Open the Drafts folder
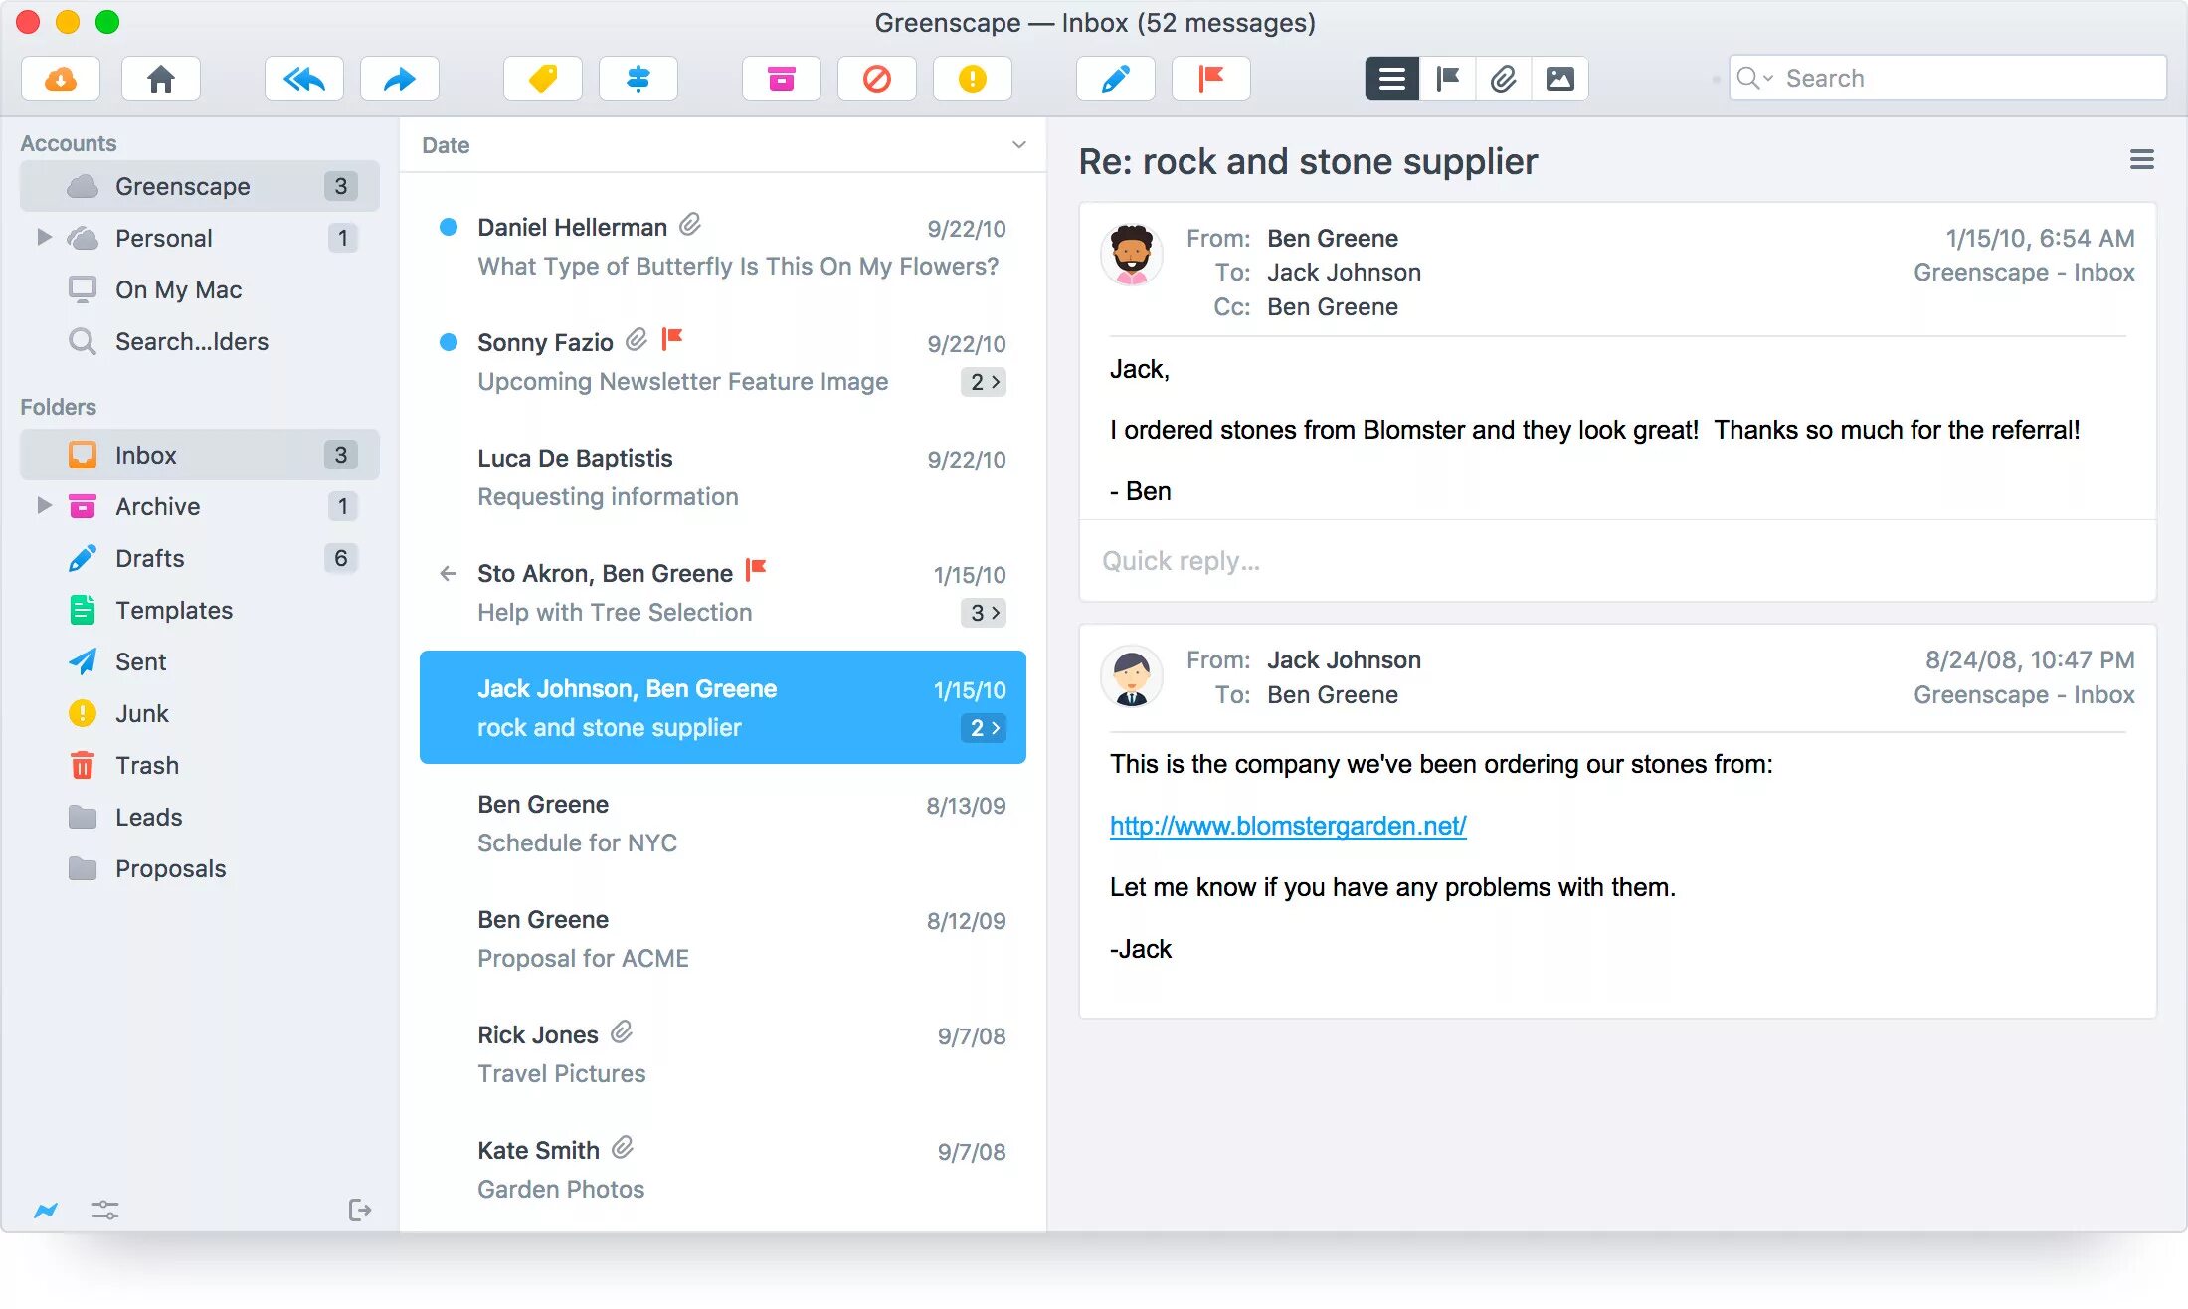 coord(151,556)
